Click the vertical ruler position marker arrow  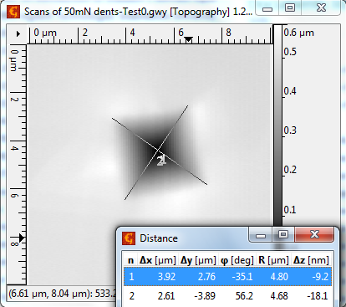pyautogui.click(x=22, y=238)
